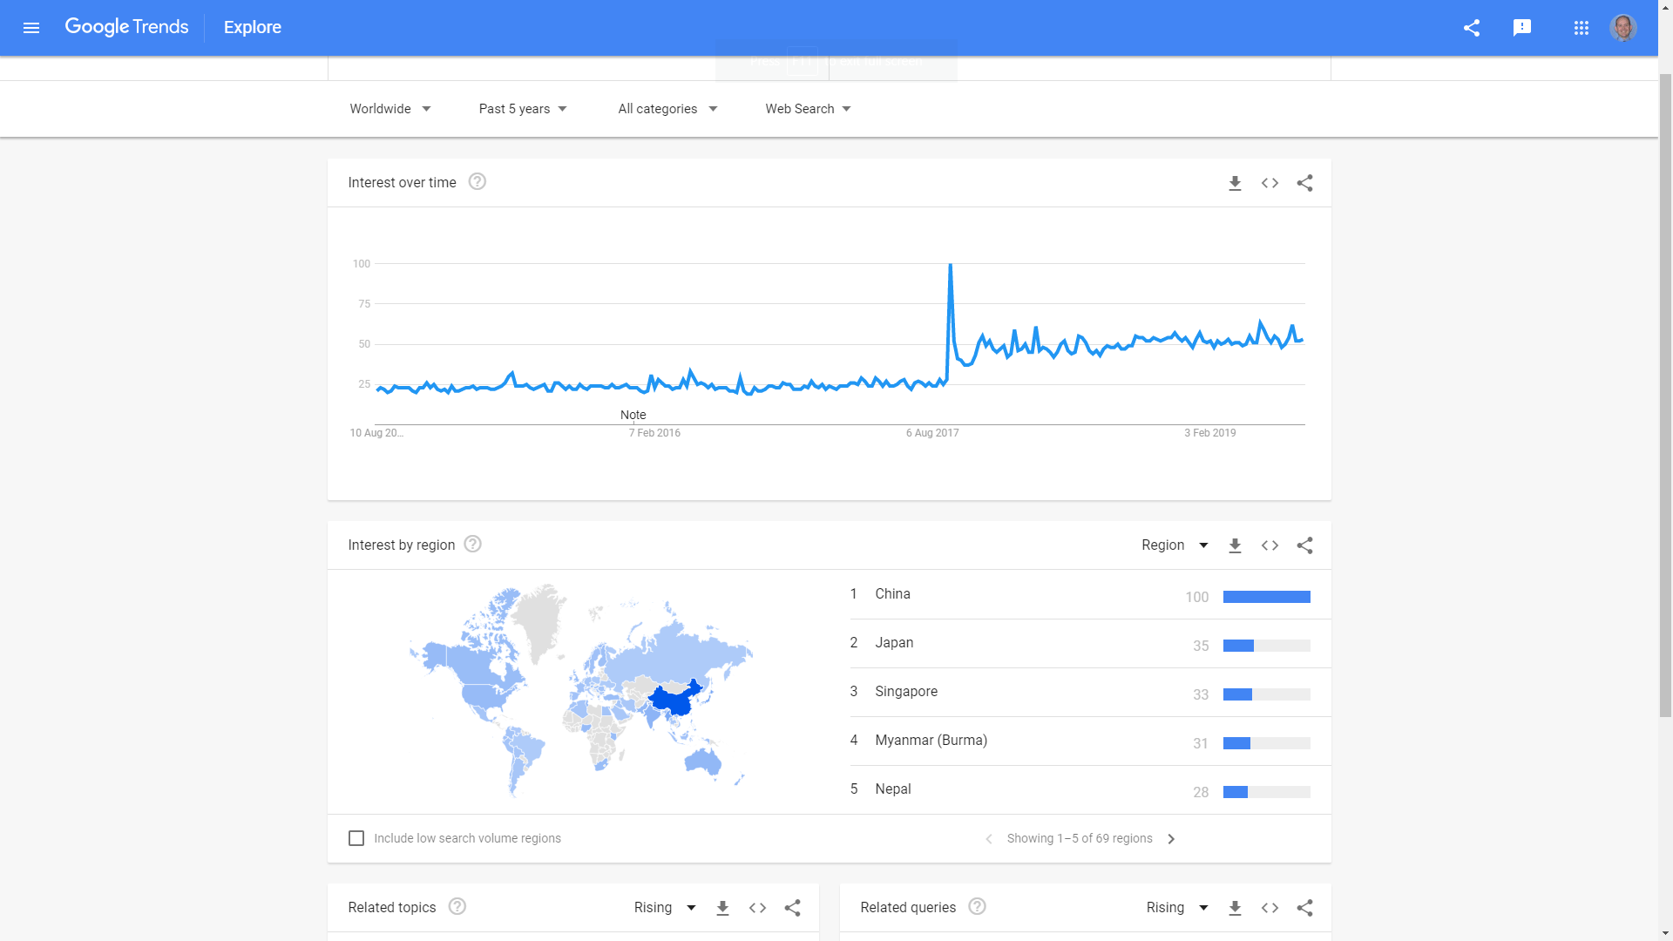Download Related queries data
The width and height of the screenshot is (1673, 941).
[1235, 908]
